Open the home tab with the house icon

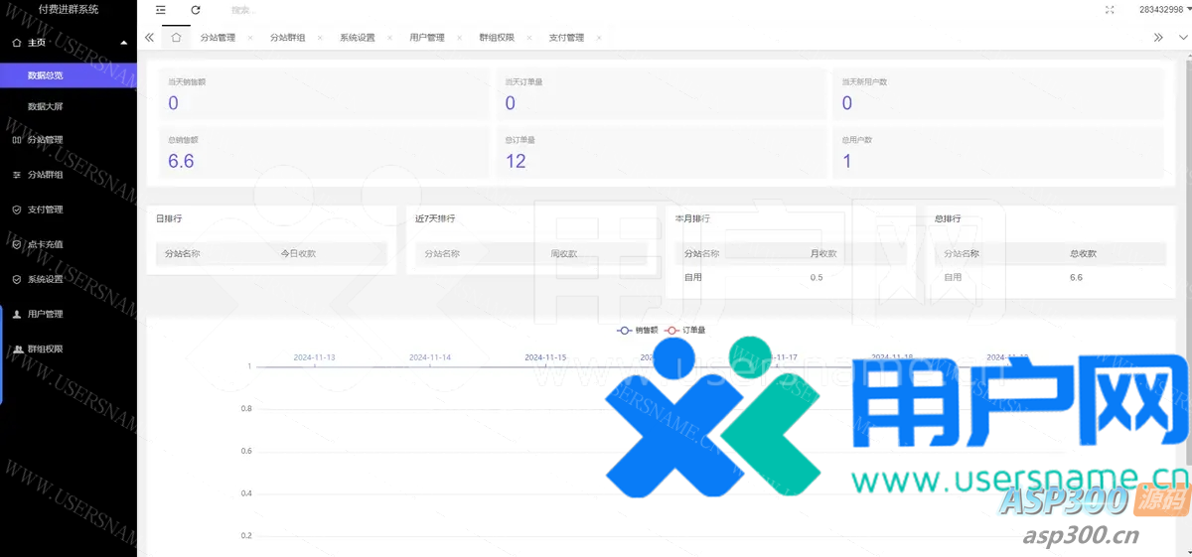tap(176, 38)
